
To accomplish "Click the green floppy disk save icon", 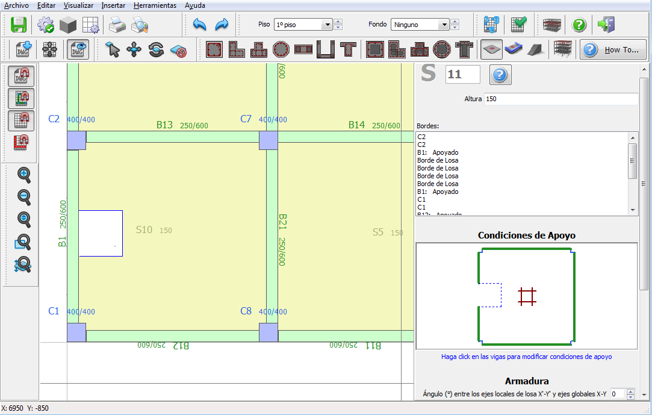I will (19, 25).
